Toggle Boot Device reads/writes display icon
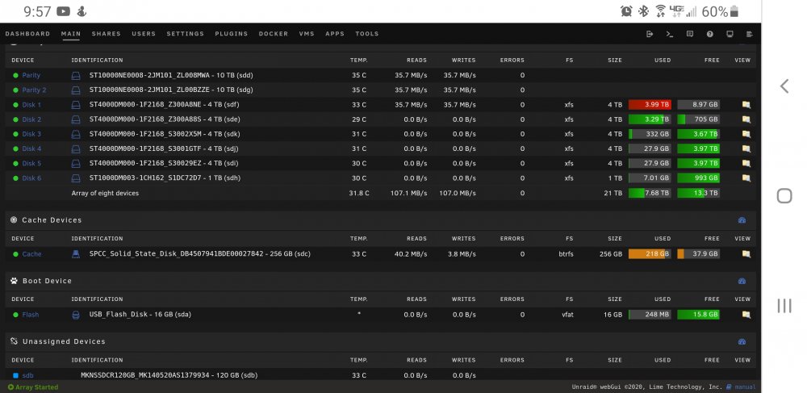This screenshot has height=393, width=807. (742, 282)
